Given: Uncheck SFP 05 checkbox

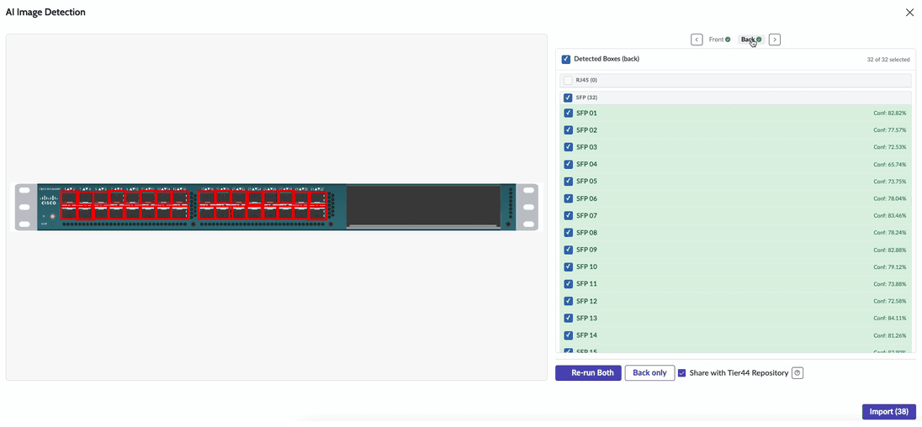Looking at the screenshot, I should click(568, 181).
